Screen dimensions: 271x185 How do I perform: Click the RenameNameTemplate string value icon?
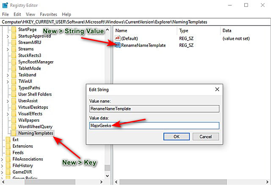(118, 45)
